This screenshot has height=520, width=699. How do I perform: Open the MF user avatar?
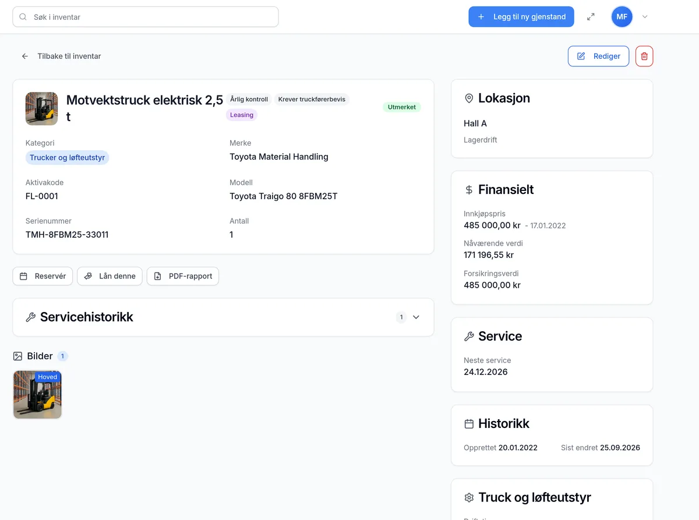click(622, 17)
